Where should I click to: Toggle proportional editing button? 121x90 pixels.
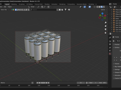[x=48, y=7]
